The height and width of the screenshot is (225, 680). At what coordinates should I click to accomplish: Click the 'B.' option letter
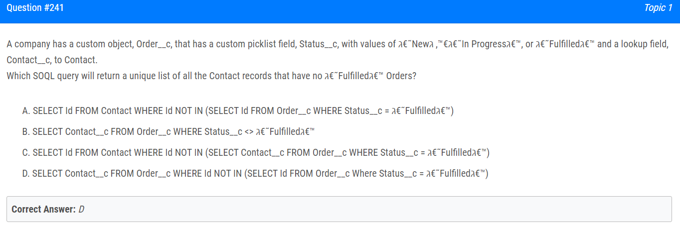click(26, 131)
